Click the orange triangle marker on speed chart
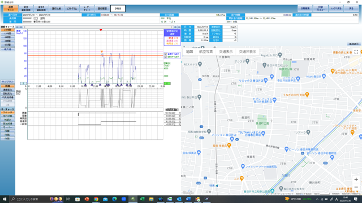 click(102, 51)
